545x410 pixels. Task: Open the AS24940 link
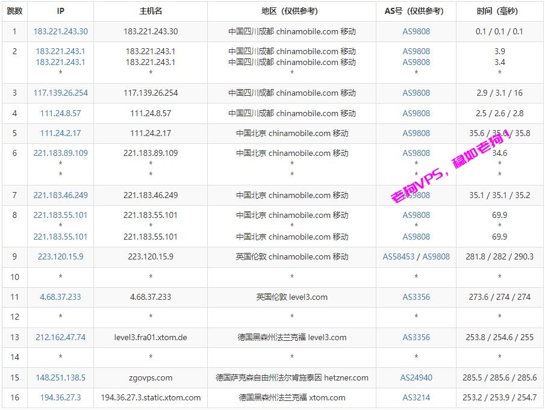[416, 377]
